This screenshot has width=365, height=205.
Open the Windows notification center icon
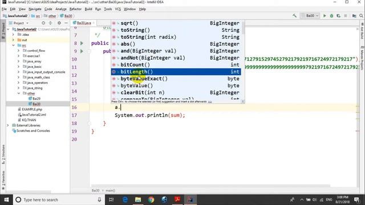click(356, 200)
